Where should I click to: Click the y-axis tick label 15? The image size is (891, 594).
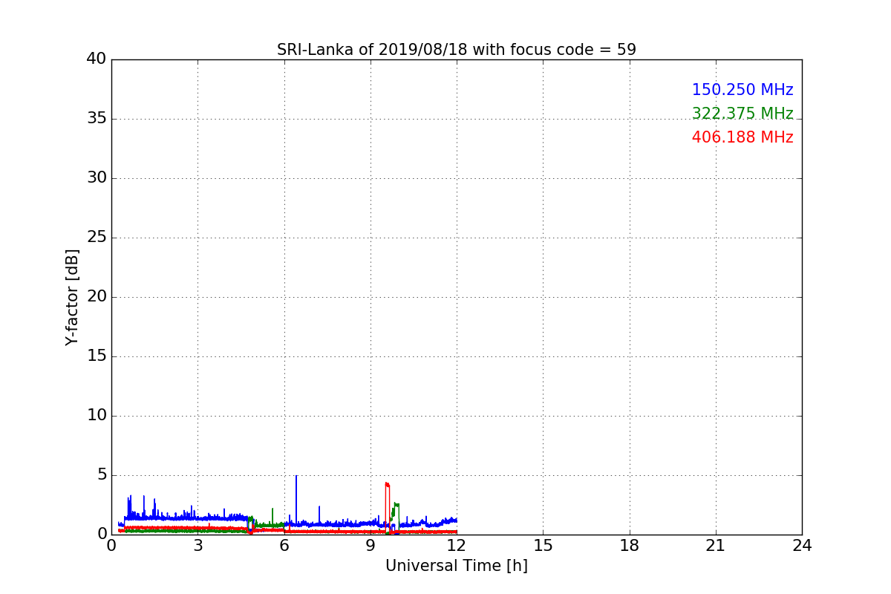(x=97, y=356)
